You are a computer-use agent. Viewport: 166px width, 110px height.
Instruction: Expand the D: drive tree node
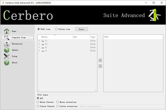click(39, 44)
